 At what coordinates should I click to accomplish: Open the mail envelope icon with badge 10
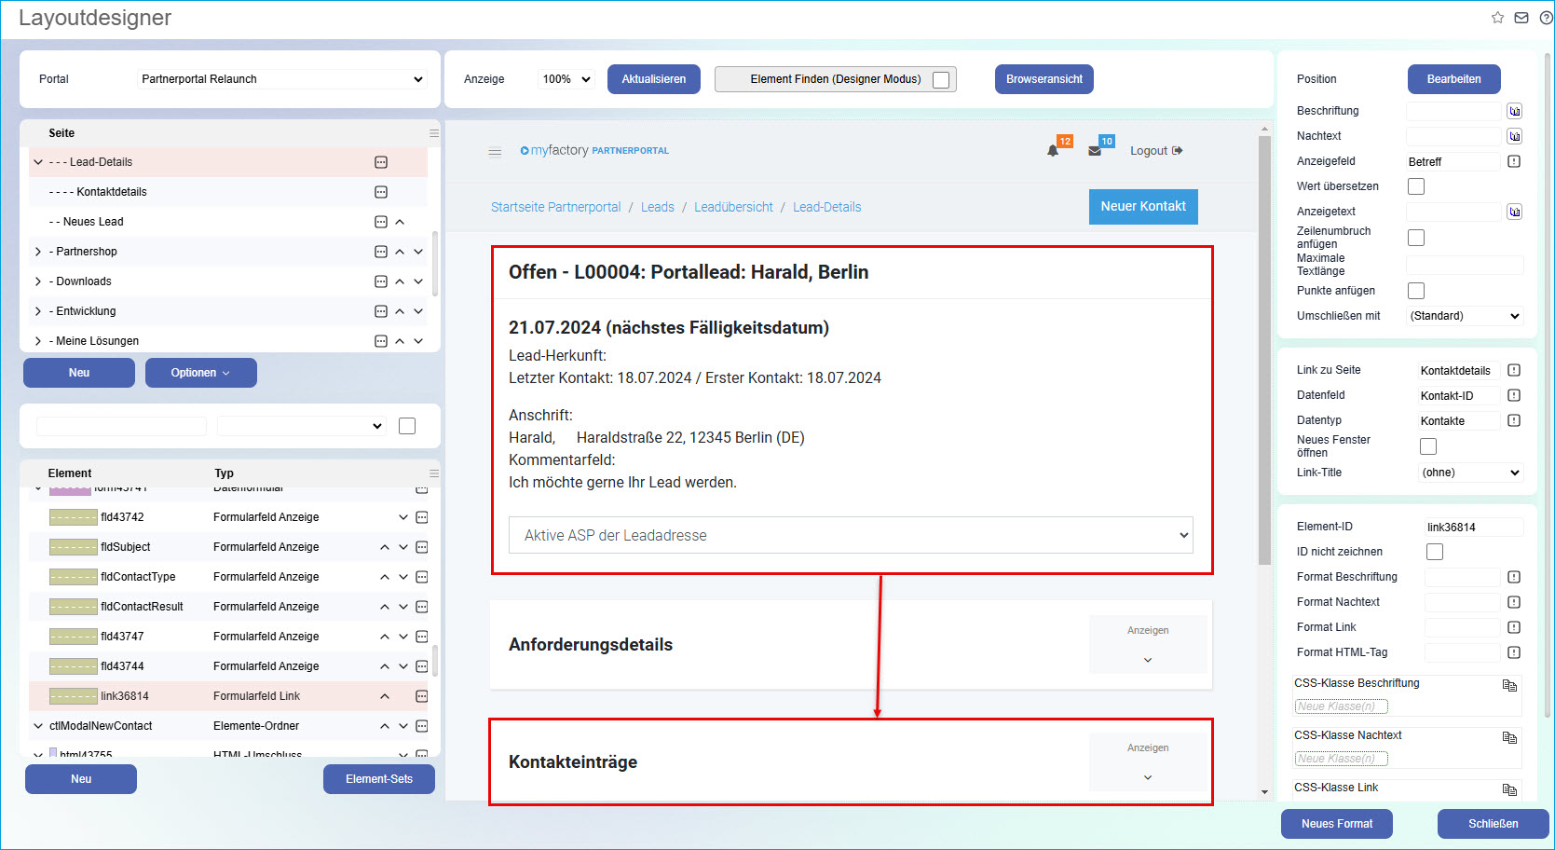pos(1095,151)
